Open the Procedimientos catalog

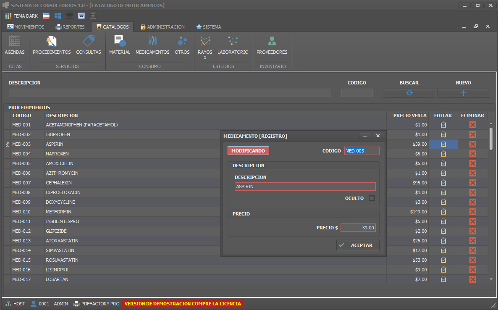pyautogui.click(x=52, y=42)
